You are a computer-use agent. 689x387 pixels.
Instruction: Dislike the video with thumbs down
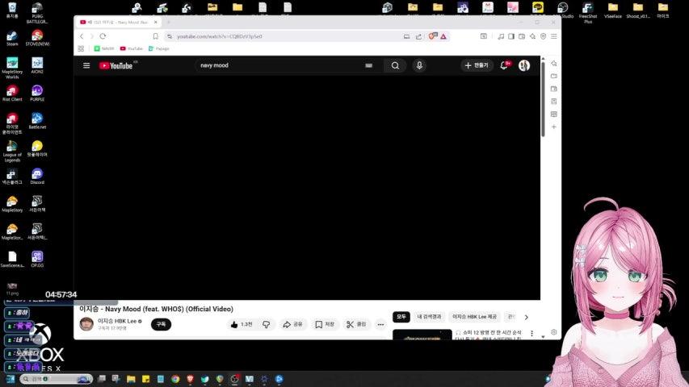click(x=267, y=324)
